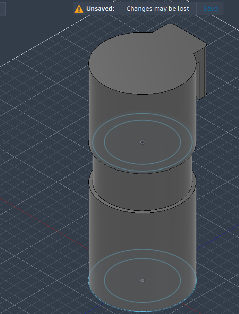Click the Save link in unsaved banner
This screenshot has width=239, height=314.
(x=211, y=9)
